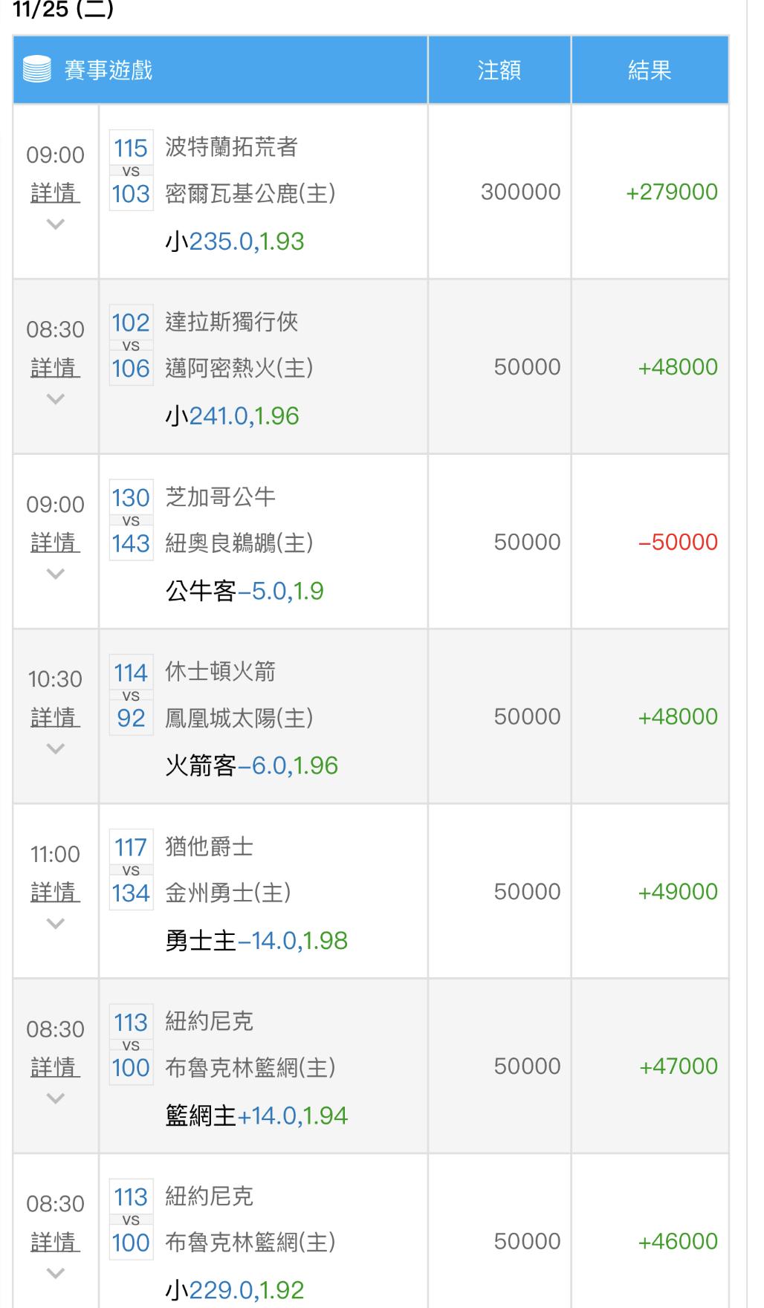Expand the chevron in the 芝加哥公牛 row

coord(56,574)
